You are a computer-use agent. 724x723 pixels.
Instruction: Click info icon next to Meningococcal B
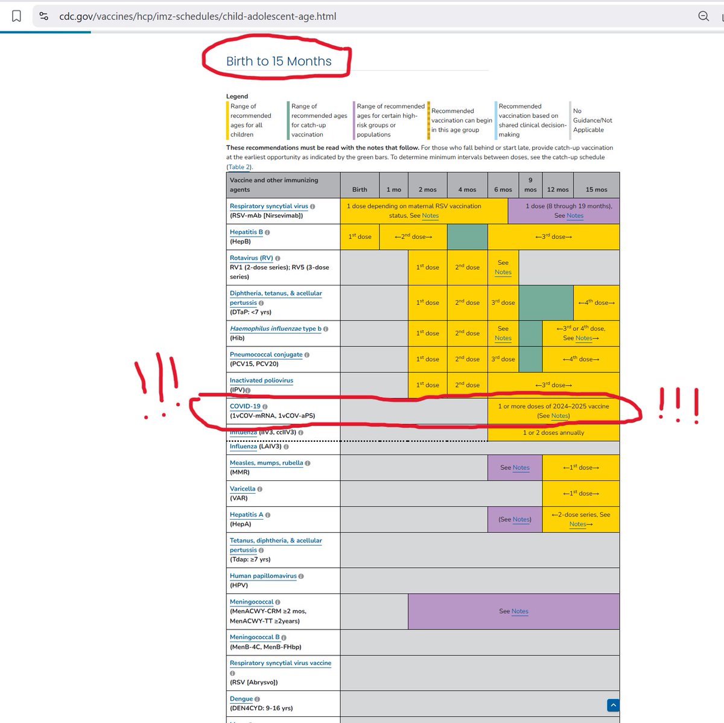284,637
